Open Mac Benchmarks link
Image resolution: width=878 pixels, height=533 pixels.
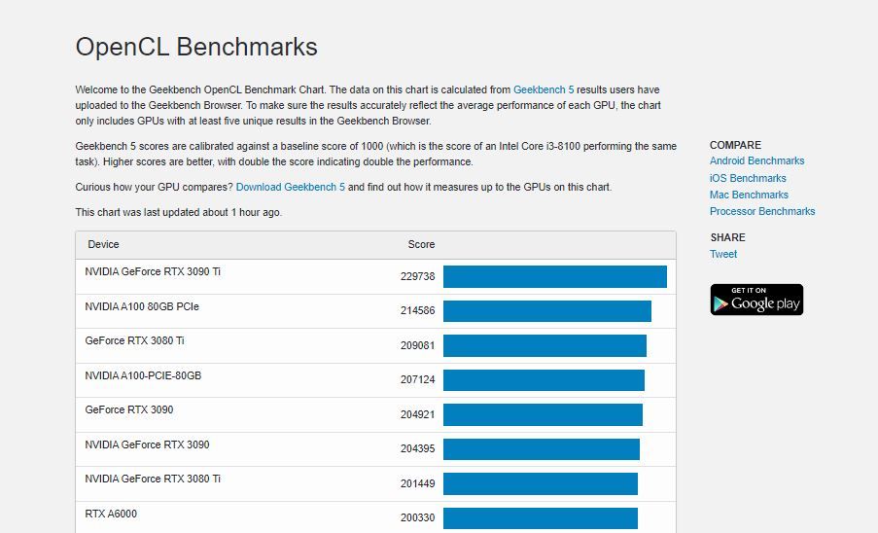(x=749, y=195)
